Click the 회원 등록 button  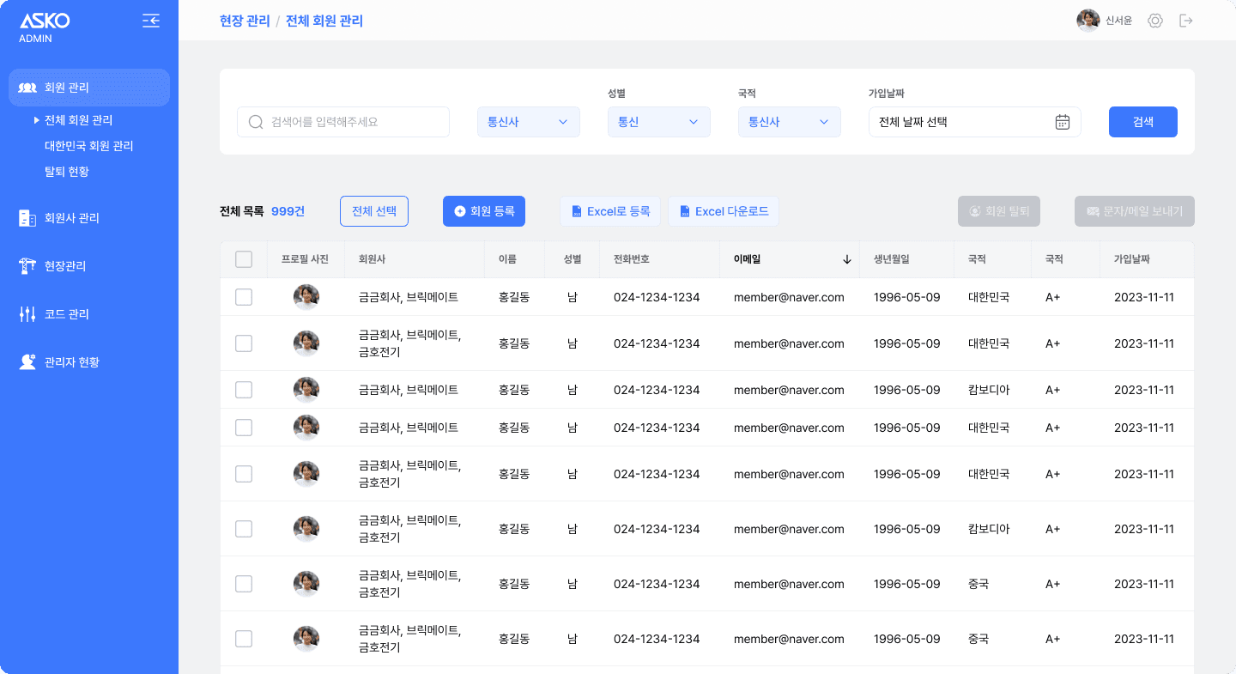tap(484, 211)
